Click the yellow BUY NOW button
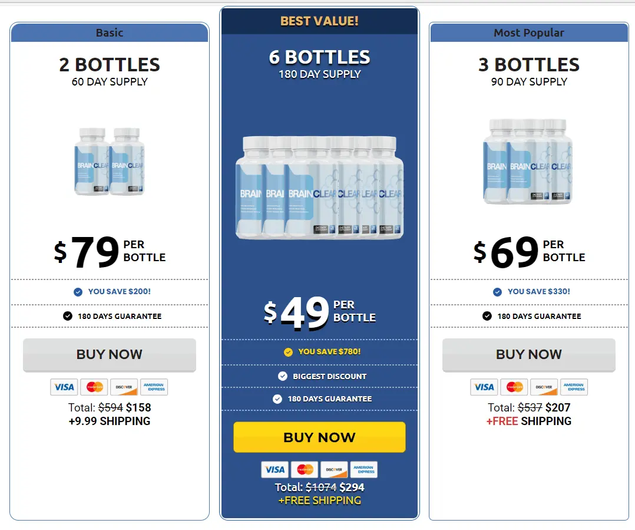 319,437
